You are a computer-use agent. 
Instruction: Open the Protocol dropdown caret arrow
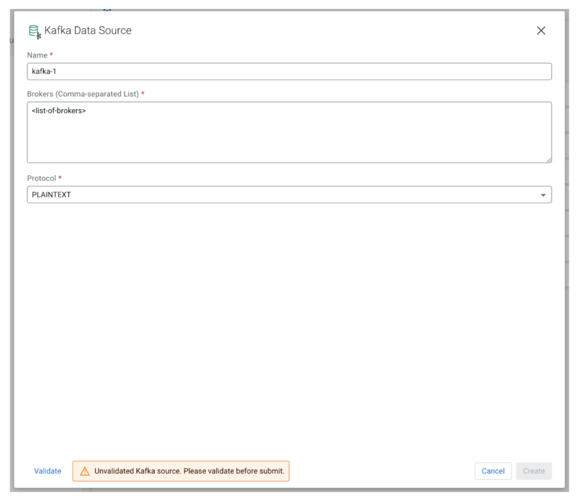pyautogui.click(x=543, y=195)
